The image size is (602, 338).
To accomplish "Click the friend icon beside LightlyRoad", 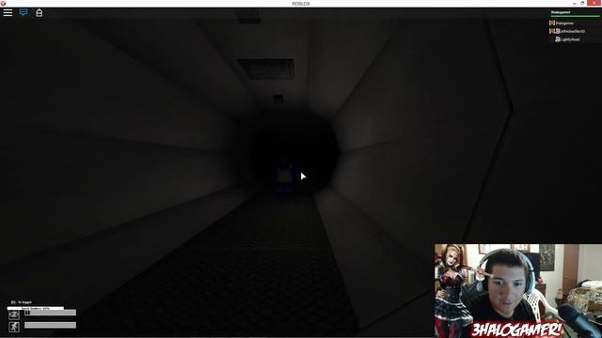I will (x=558, y=39).
